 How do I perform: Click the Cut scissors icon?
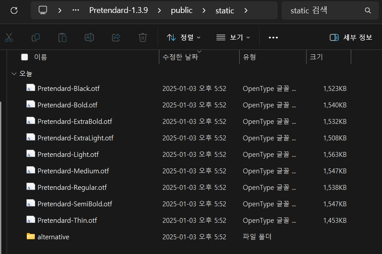coord(9,37)
